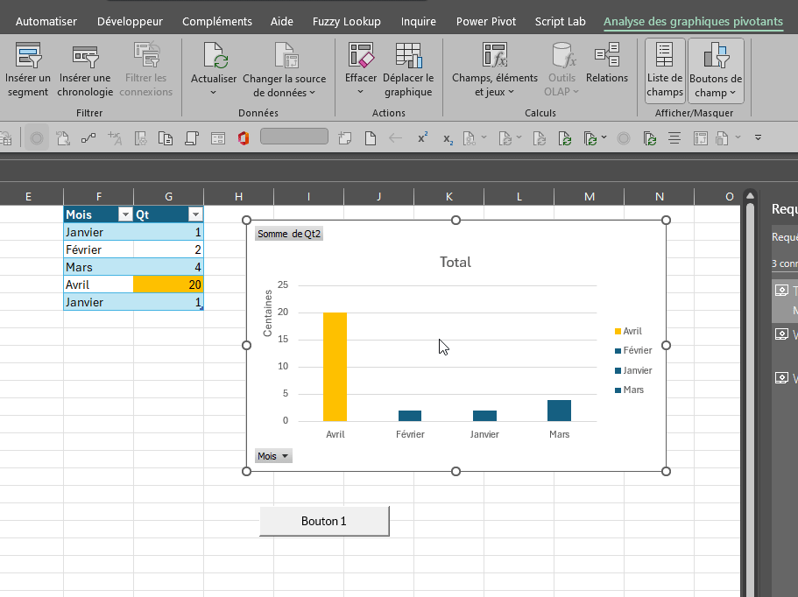Open the Qt column filter dropdown

195,214
